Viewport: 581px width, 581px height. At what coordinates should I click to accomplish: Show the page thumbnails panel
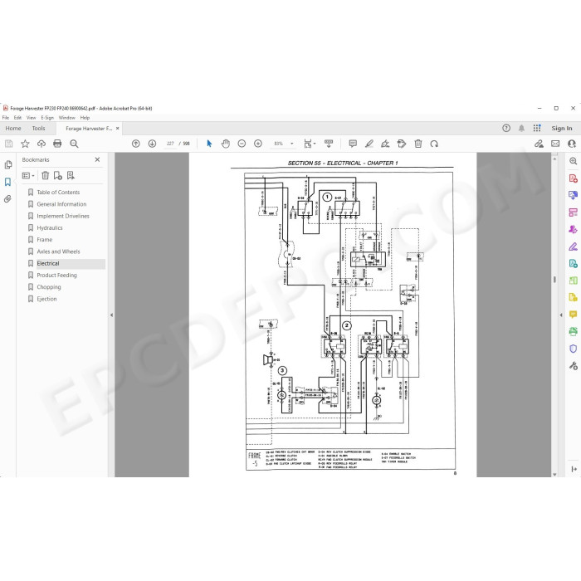7,164
